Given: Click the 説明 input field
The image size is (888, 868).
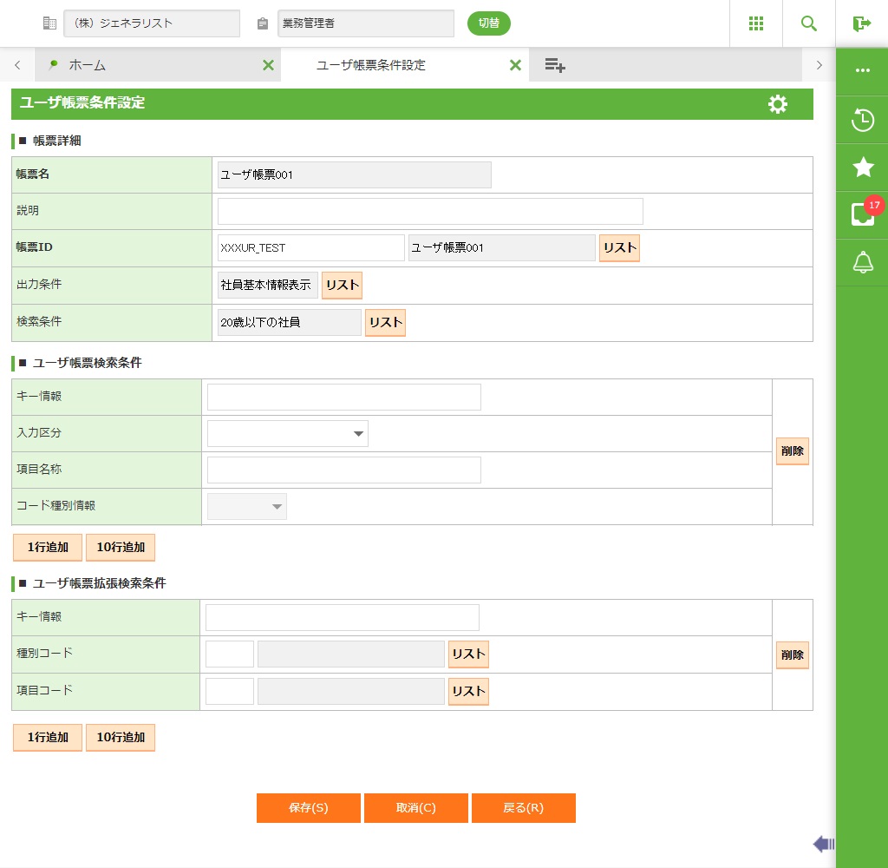Looking at the screenshot, I should click(430, 211).
